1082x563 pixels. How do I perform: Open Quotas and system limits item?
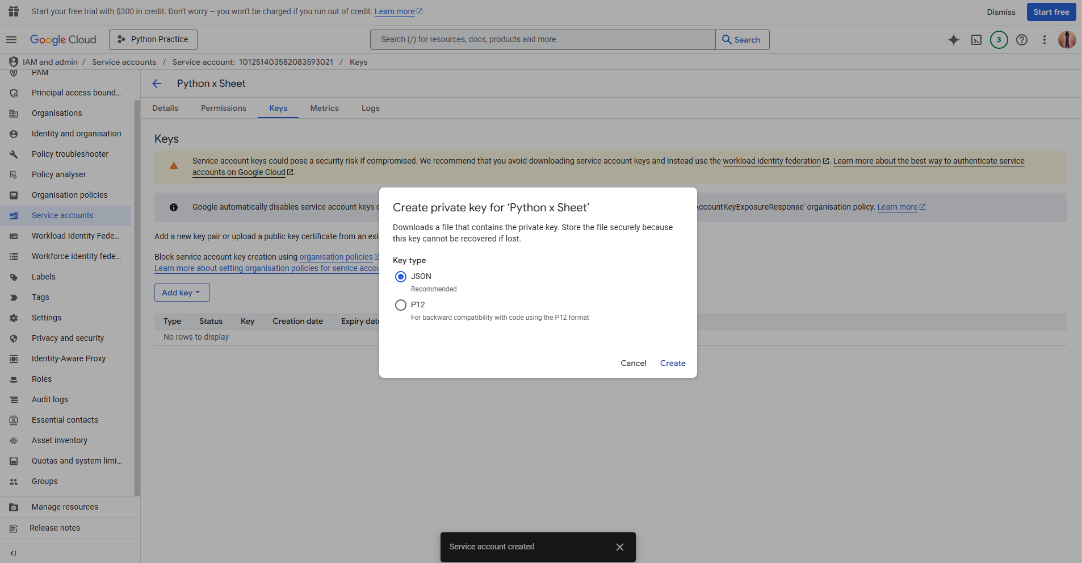65,461
